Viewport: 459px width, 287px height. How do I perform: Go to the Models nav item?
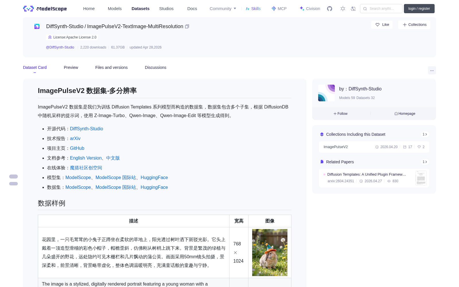pyautogui.click(x=115, y=9)
